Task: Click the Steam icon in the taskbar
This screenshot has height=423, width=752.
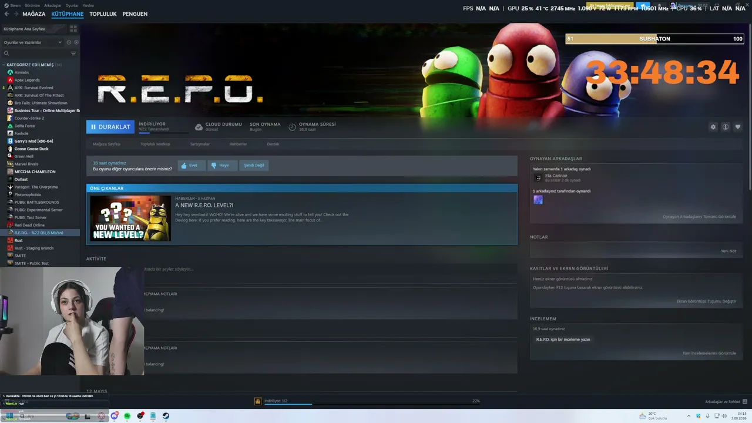Action: [166, 416]
